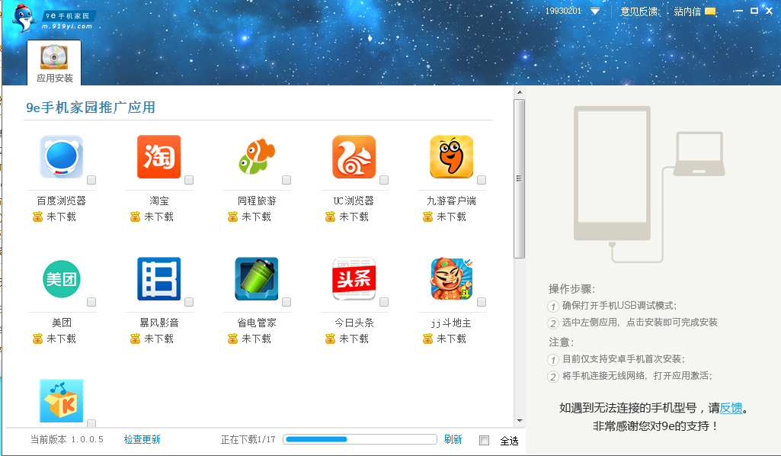The width and height of the screenshot is (781, 456).
Task: Click the money bag icon under 九游客户端
Action: coord(428,217)
